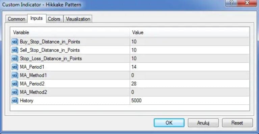The image size is (259, 134).
Task: Select the Buy_Stop_Distance_in_Points variable name
Action: tap(50, 42)
